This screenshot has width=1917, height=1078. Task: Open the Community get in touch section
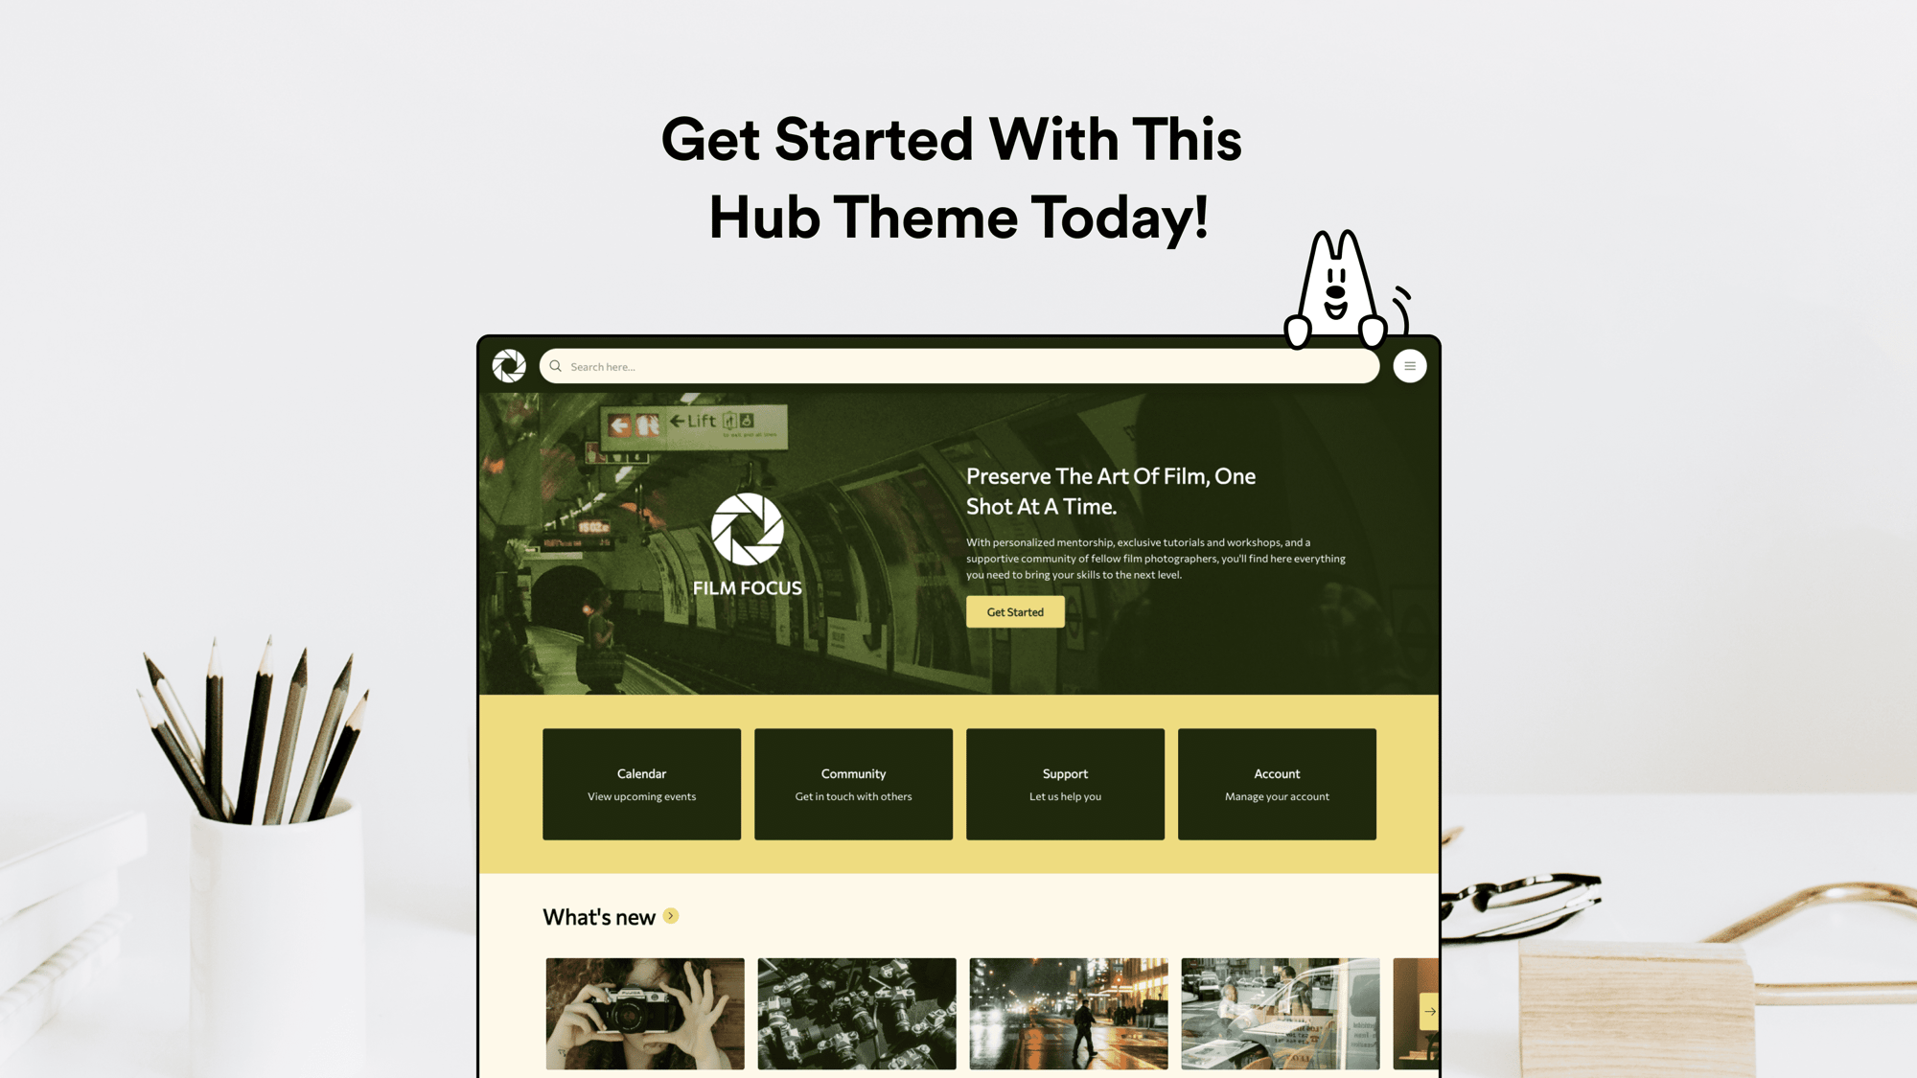coord(853,783)
